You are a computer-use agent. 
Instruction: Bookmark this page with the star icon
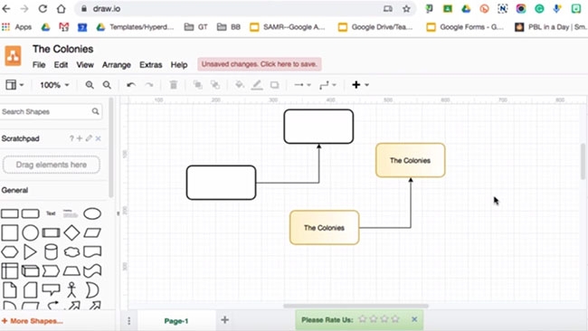406,9
